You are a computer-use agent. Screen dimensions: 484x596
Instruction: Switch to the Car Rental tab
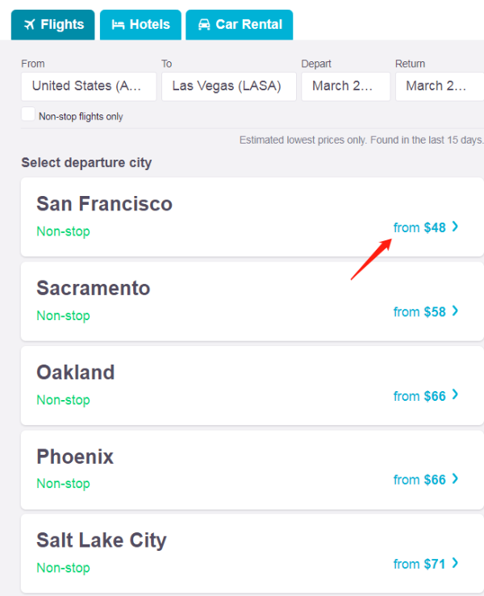[239, 25]
